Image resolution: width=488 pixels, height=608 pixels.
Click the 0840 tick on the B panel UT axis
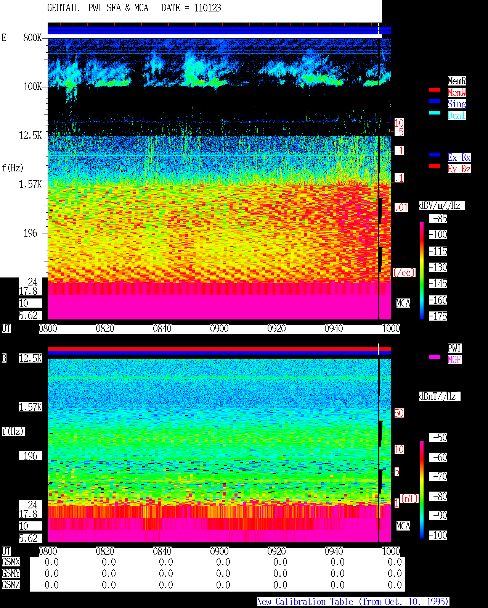click(162, 551)
